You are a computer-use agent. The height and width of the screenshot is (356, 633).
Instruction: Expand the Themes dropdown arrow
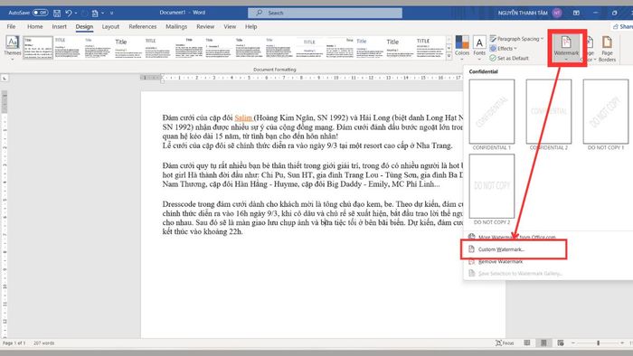click(12, 60)
